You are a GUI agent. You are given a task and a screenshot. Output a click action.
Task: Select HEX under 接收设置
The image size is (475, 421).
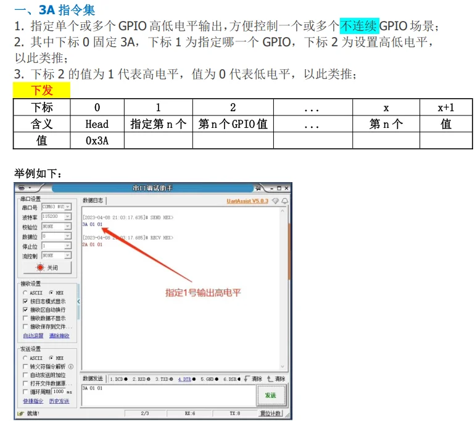(56, 293)
